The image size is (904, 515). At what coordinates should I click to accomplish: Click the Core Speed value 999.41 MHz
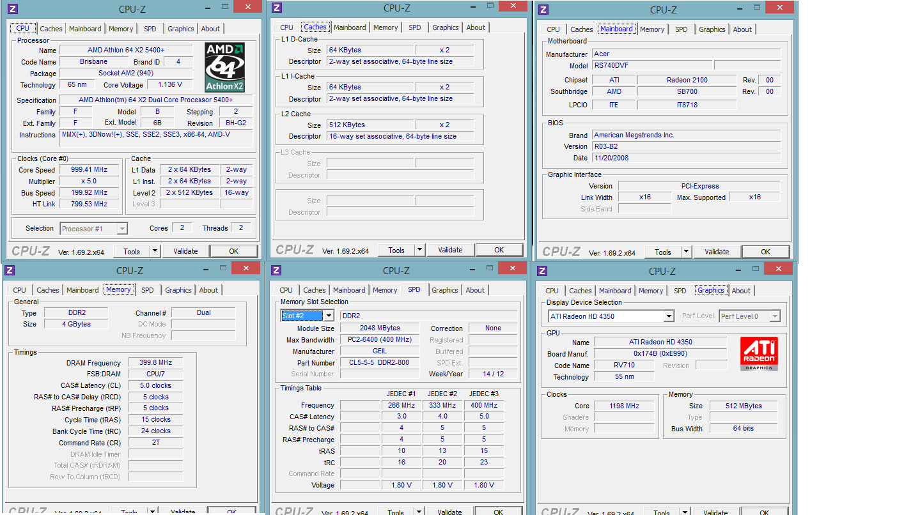click(90, 170)
